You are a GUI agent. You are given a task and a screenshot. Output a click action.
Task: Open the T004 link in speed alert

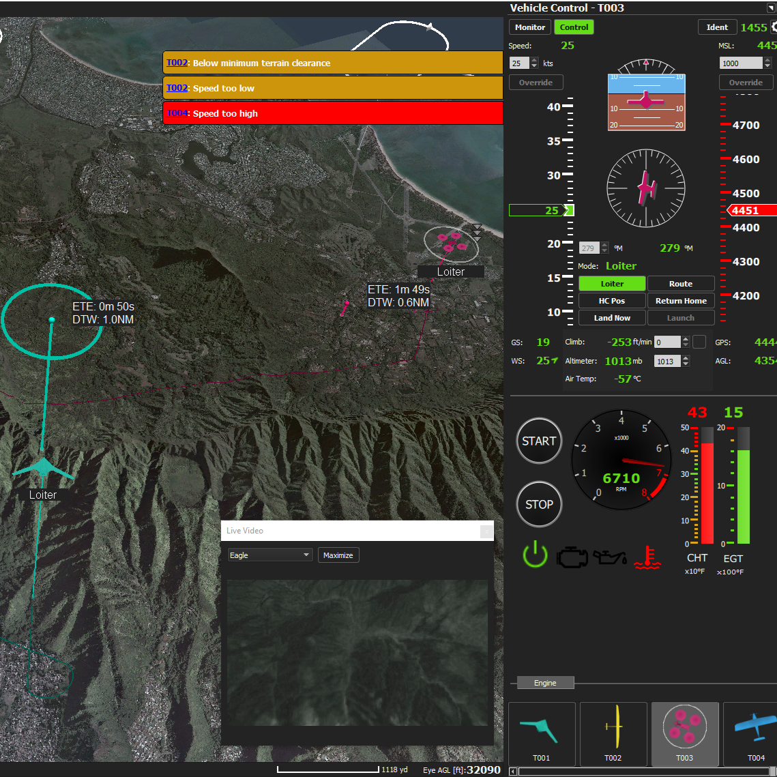point(177,113)
